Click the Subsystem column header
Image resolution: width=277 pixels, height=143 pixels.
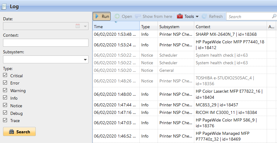click(175, 27)
